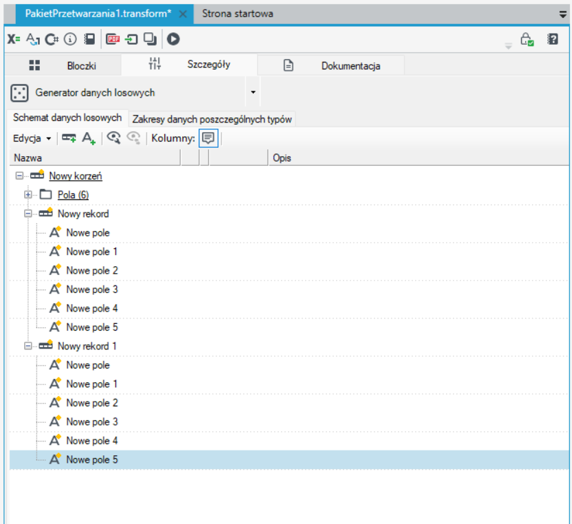Screen dimensions: 572x524
Task: Switch to the Bloczki tab
Action: pos(63,66)
